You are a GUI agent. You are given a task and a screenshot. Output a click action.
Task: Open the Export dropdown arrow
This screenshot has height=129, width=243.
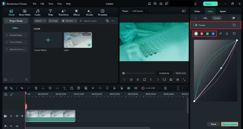click(215, 4)
